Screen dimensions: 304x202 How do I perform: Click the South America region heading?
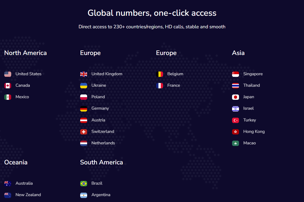[102, 162]
